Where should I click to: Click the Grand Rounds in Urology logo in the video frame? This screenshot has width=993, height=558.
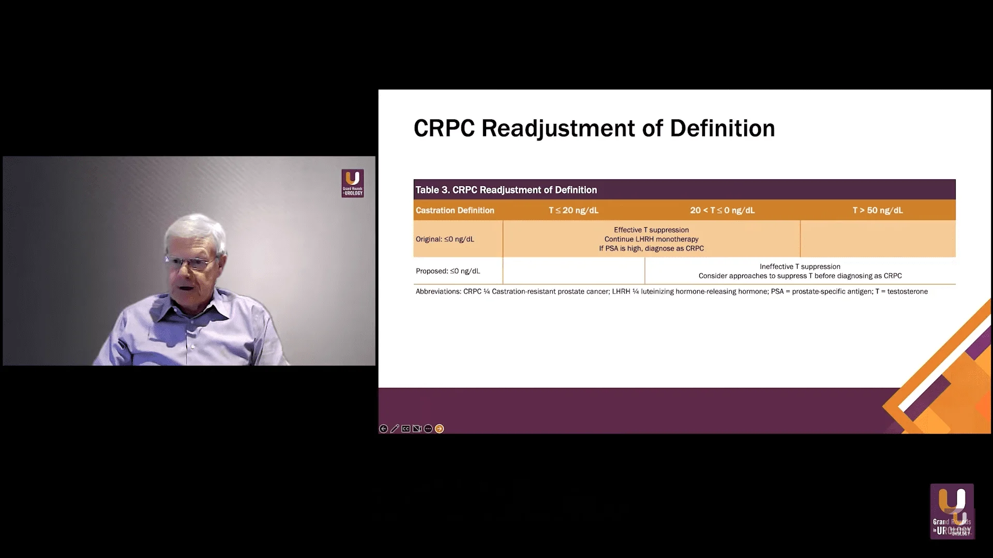click(353, 183)
